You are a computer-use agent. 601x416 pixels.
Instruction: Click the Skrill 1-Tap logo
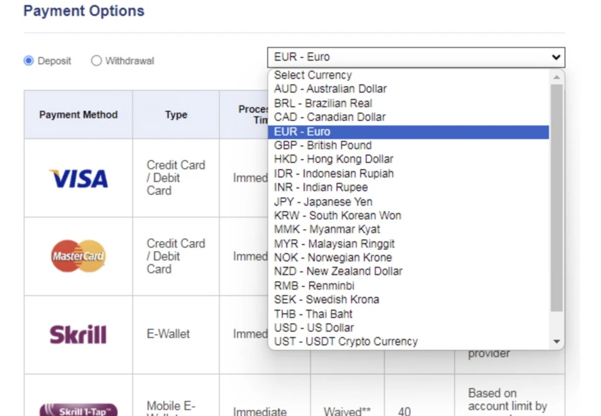pyautogui.click(x=78, y=411)
